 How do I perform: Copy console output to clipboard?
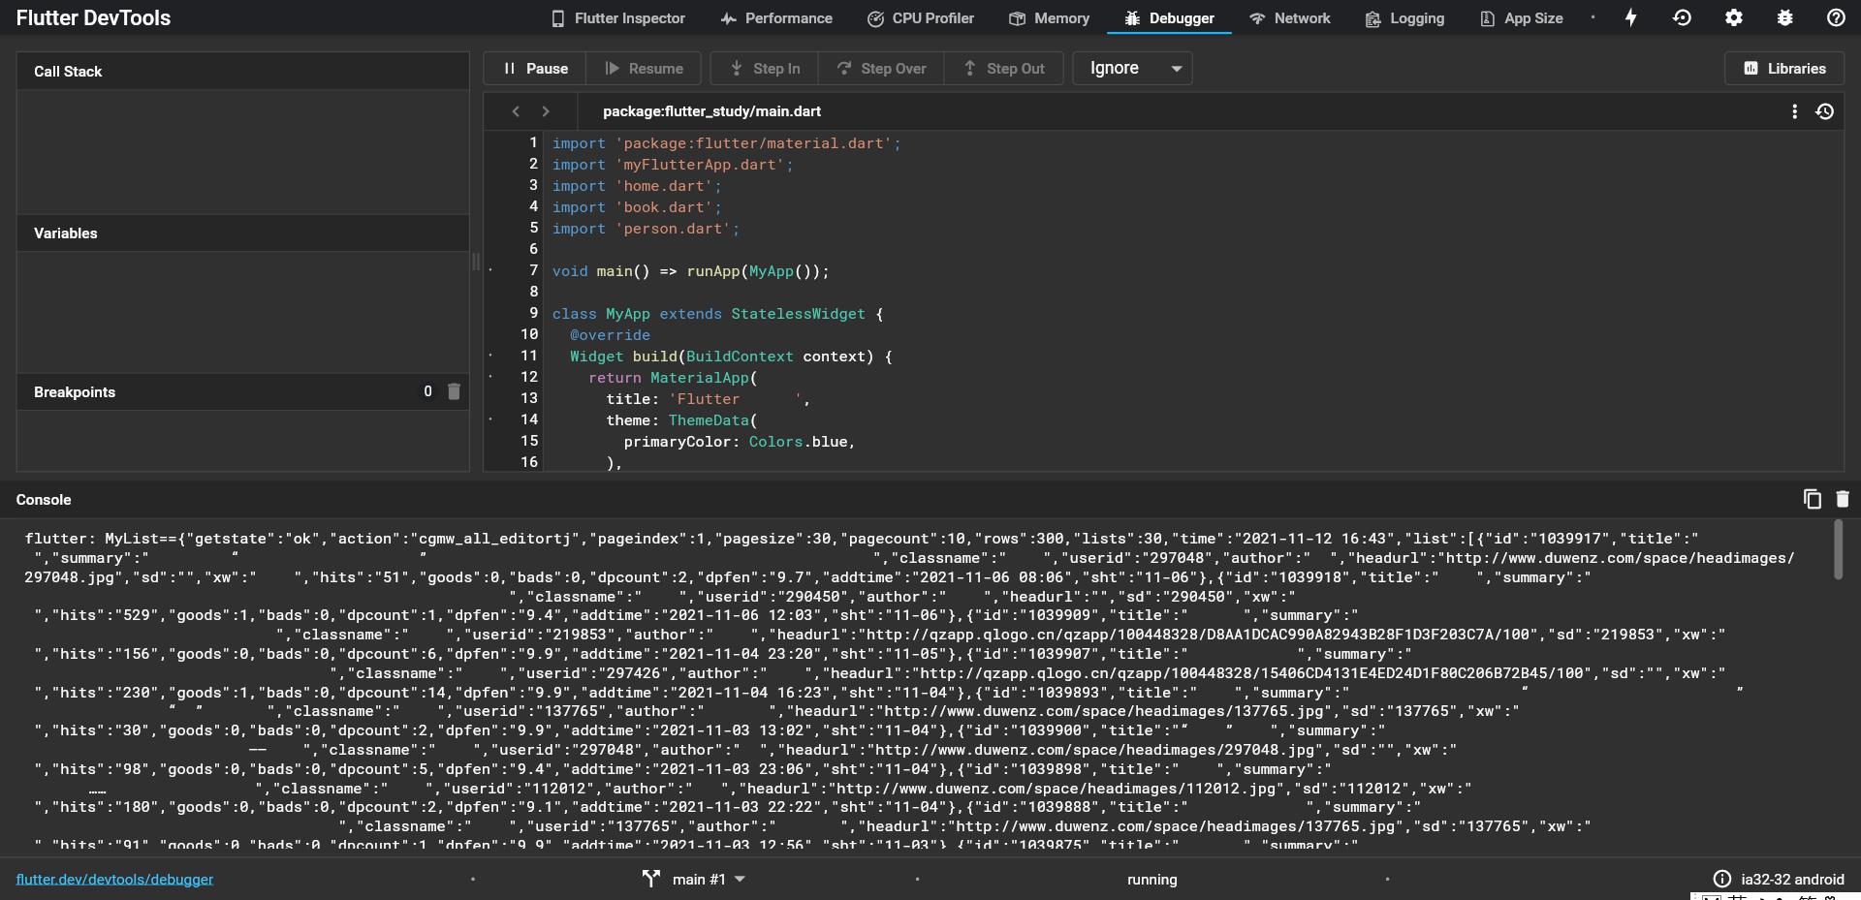(1812, 499)
